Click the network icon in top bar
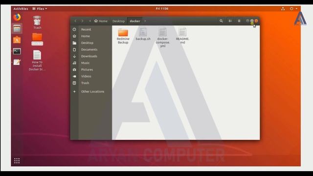The image size is (313, 176). coord(283,9)
